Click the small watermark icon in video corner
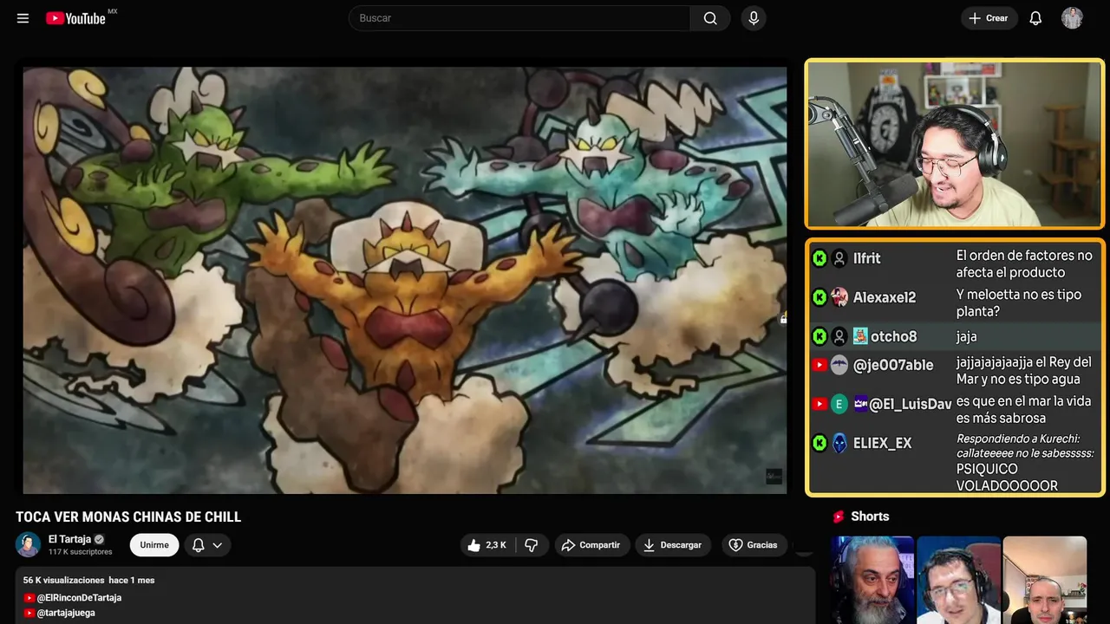 774,477
